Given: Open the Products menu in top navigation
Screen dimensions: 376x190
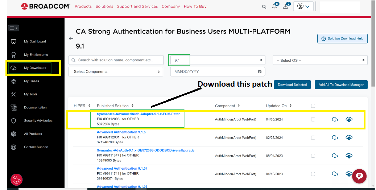Looking at the screenshot, I should pos(83,7).
